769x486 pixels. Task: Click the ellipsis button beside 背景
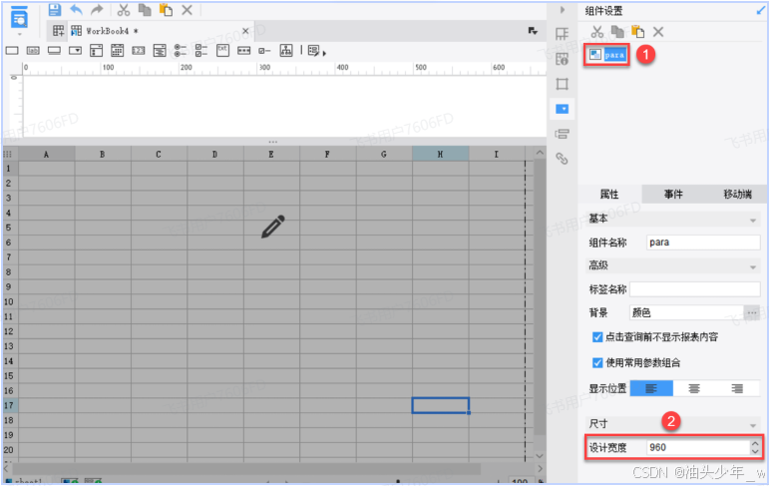click(752, 312)
